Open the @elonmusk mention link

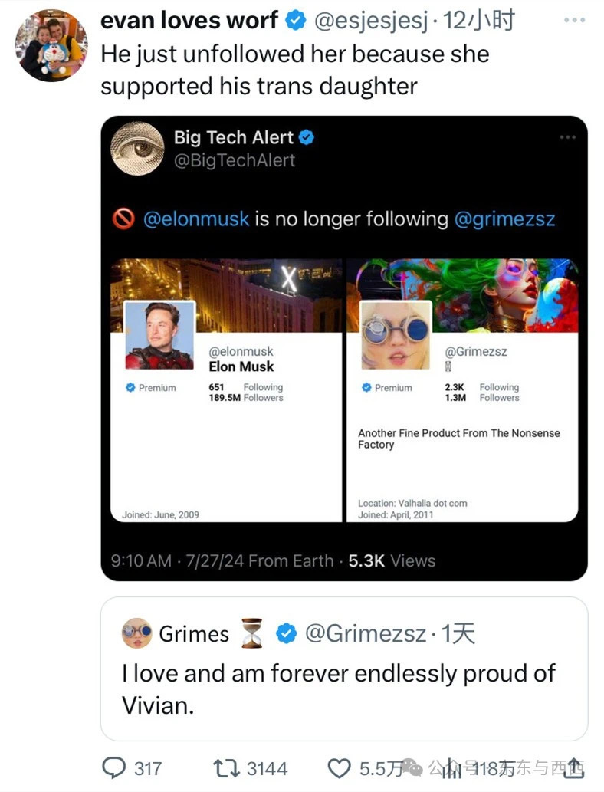click(x=196, y=219)
